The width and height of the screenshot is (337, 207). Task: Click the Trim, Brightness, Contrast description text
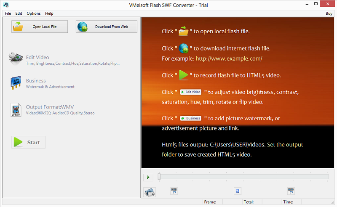(72, 64)
